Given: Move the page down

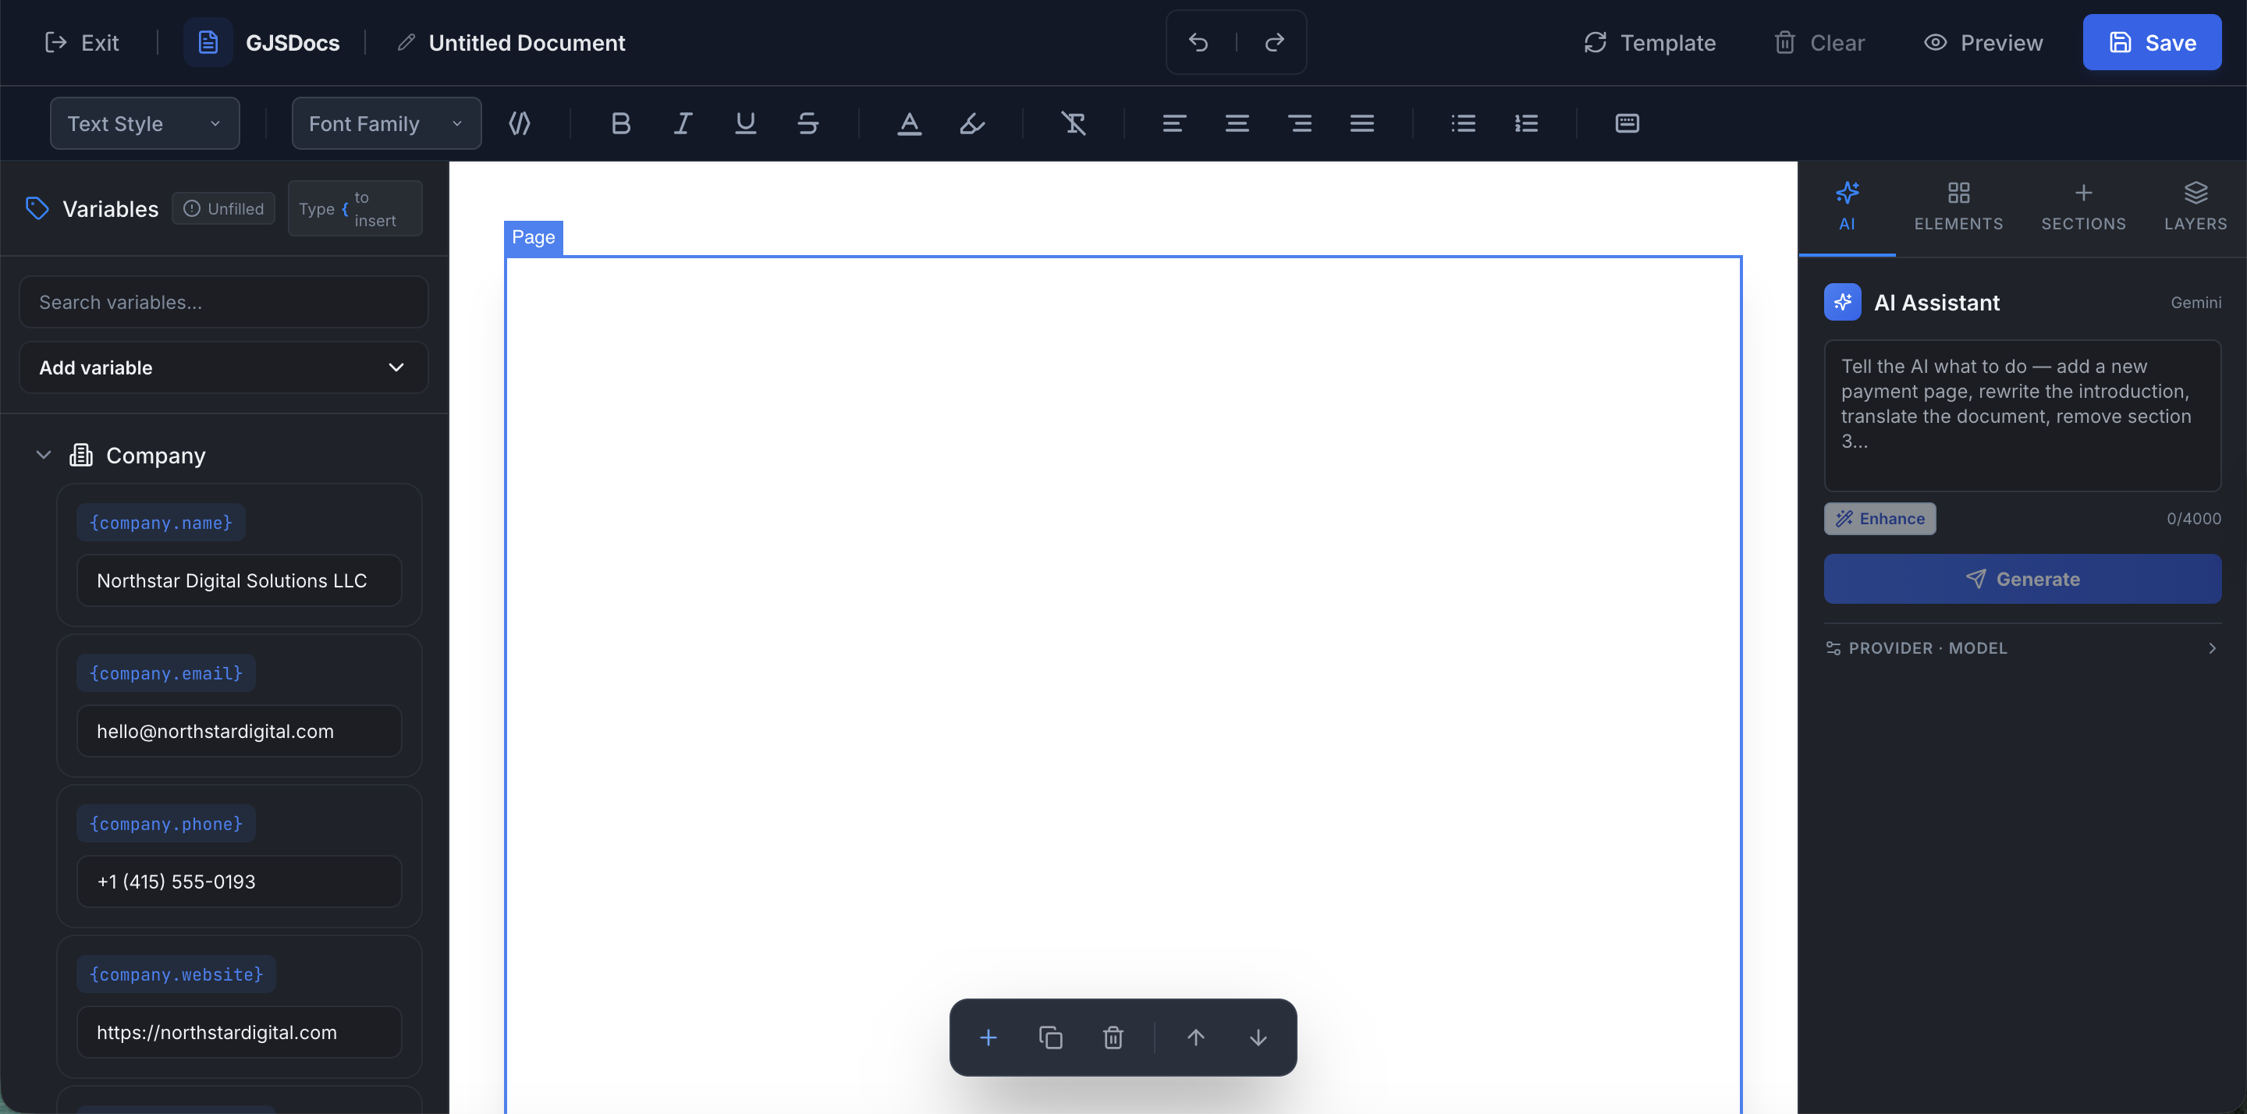Looking at the screenshot, I should tap(1258, 1038).
